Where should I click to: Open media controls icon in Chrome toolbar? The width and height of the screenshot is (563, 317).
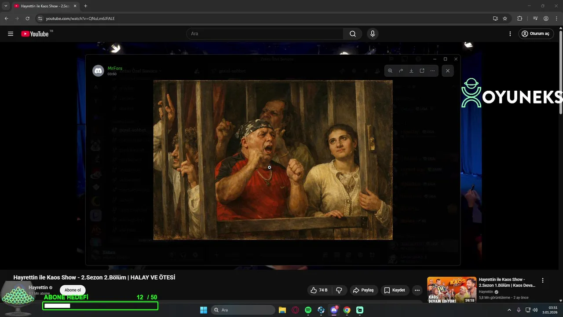pyautogui.click(x=535, y=18)
